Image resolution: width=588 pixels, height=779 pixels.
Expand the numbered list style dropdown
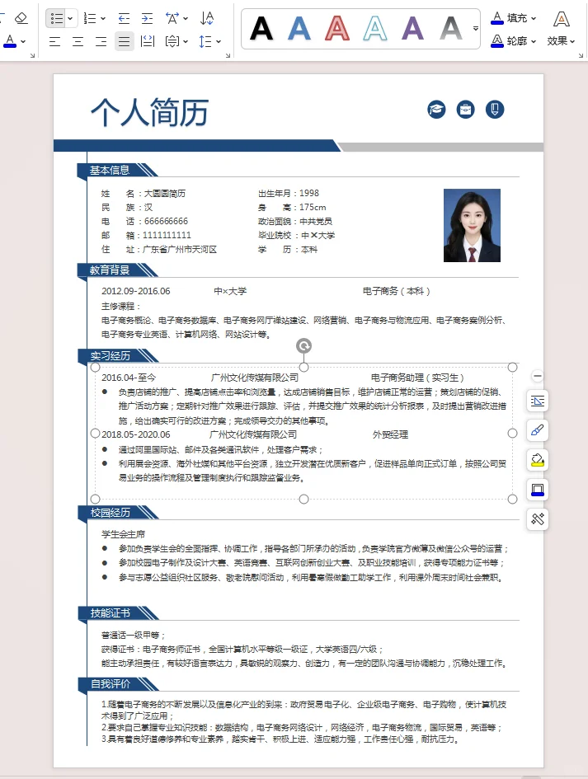[103, 18]
